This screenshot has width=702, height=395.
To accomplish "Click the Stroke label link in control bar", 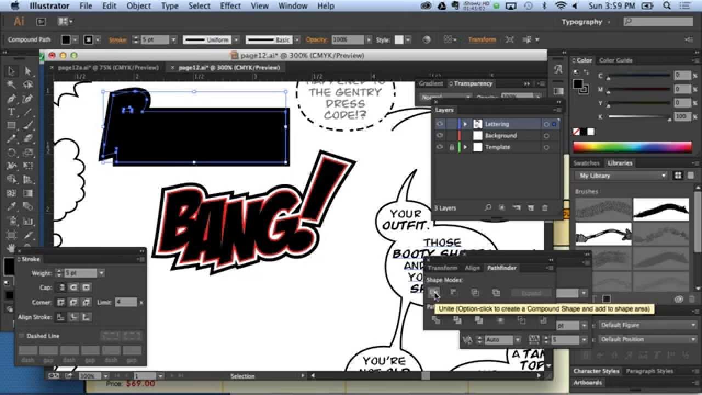I will click(x=117, y=40).
